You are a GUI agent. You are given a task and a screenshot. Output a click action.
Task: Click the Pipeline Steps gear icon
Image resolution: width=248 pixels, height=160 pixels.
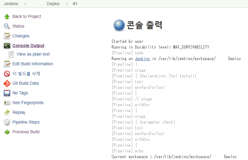pos(7,122)
